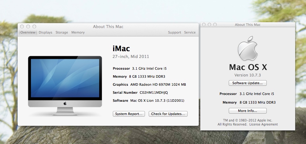Click '27-inch, Mid 2011' text
306x144 pixels.
[x=131, y=57]
